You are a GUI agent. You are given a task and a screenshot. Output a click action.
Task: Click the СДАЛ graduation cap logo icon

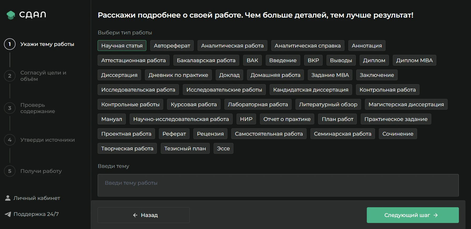pos(11,15)
